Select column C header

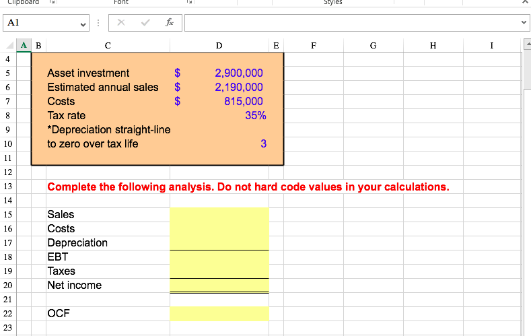[108, 45]
